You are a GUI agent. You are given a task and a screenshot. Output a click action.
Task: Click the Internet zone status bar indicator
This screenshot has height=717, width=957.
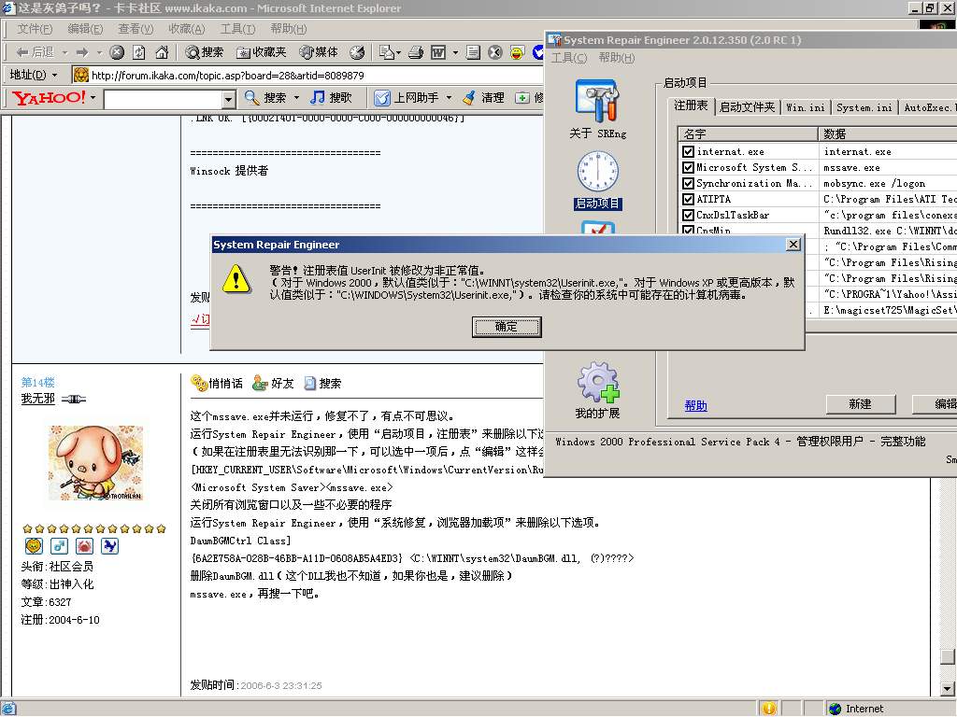click(856, 709)
